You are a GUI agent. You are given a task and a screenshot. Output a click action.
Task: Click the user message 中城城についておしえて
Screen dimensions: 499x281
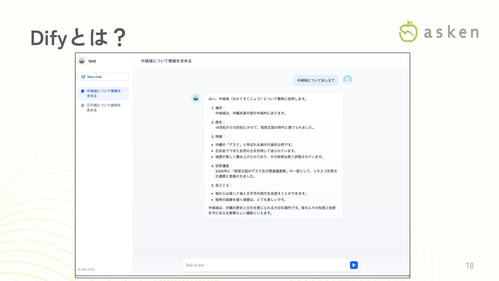316,80
